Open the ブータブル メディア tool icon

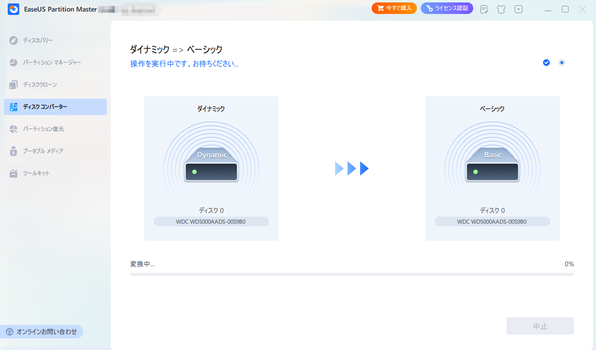click(13, 151)
